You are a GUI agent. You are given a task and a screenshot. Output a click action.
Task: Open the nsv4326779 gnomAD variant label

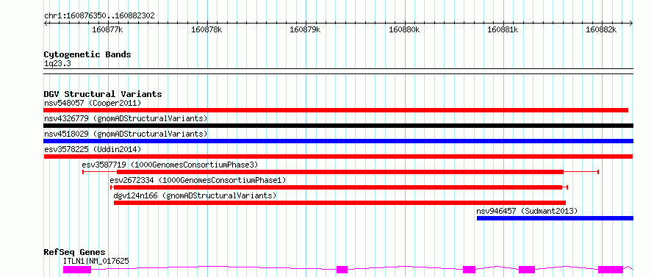point(126,118)
